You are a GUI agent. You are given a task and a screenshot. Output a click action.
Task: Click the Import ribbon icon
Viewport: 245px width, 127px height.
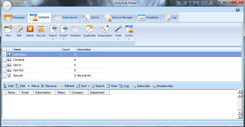point(53,29)
